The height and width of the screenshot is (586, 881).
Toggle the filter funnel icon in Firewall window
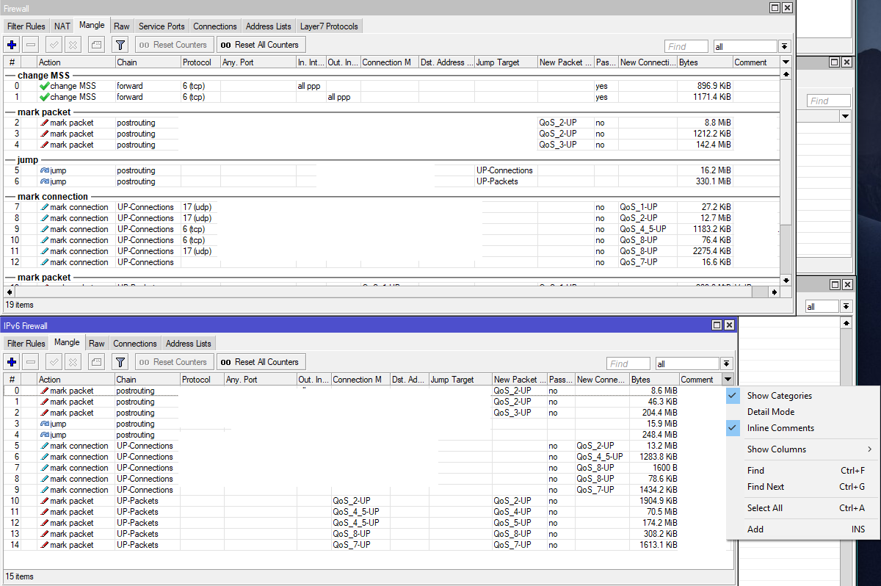pos(120,44)
